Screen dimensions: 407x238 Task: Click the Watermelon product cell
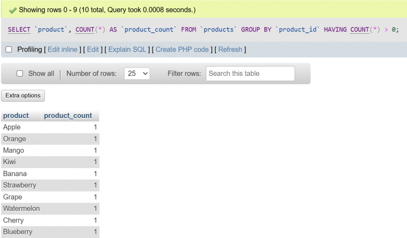pos(21,209)
